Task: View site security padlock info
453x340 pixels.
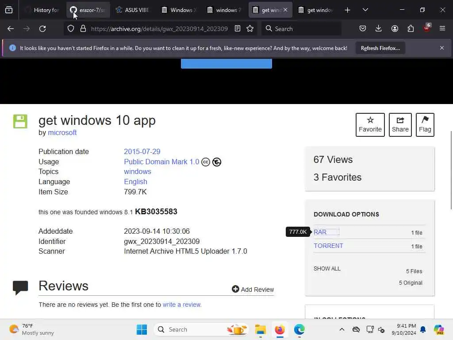Action: (x=83, y=29)
